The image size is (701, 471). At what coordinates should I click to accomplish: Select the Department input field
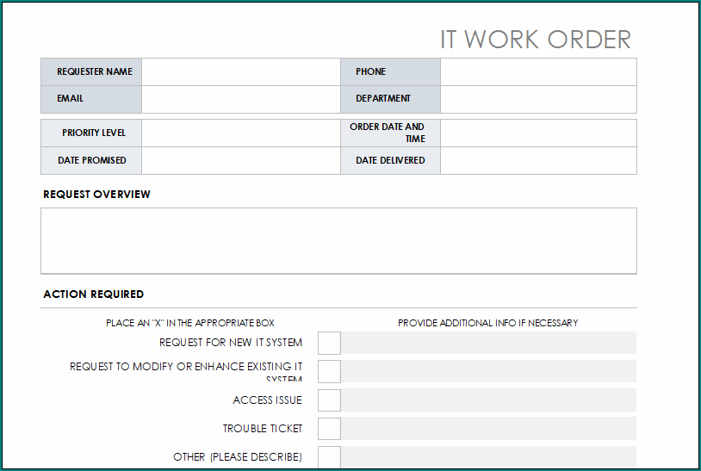[x=538, y=99]
